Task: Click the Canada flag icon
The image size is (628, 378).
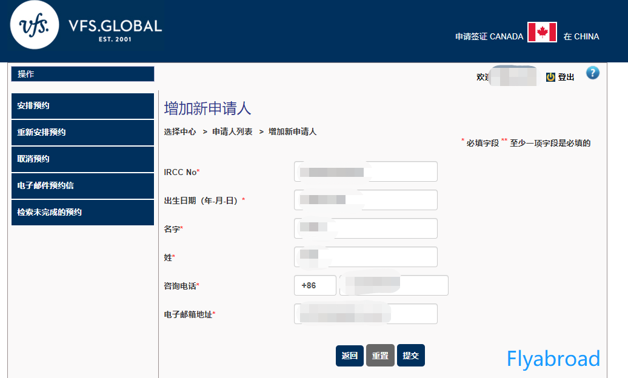Action: [542, 32]
